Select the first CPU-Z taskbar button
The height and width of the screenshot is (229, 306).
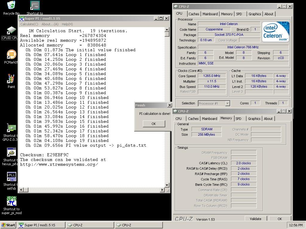[90, 225]
